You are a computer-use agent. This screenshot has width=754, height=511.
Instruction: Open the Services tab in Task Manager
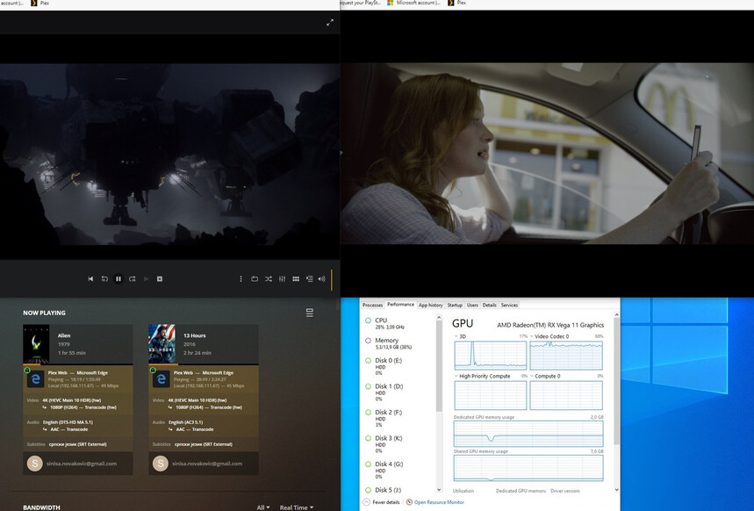(509, 305)
